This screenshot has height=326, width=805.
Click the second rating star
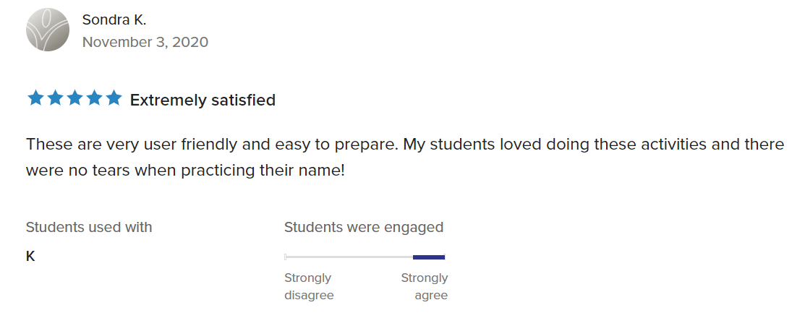55,98
